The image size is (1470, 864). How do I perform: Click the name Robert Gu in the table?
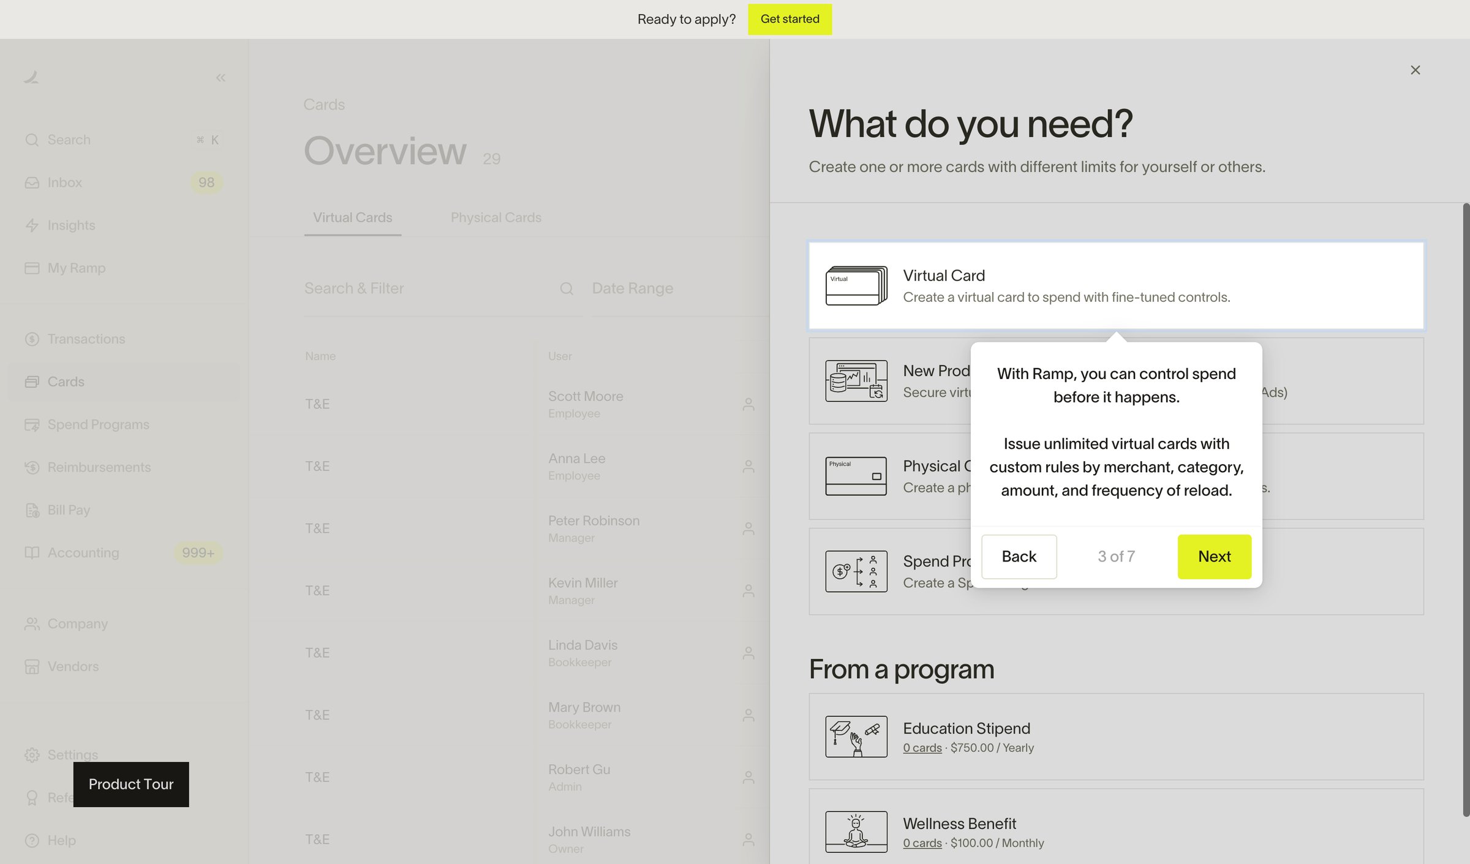(579, 769)
